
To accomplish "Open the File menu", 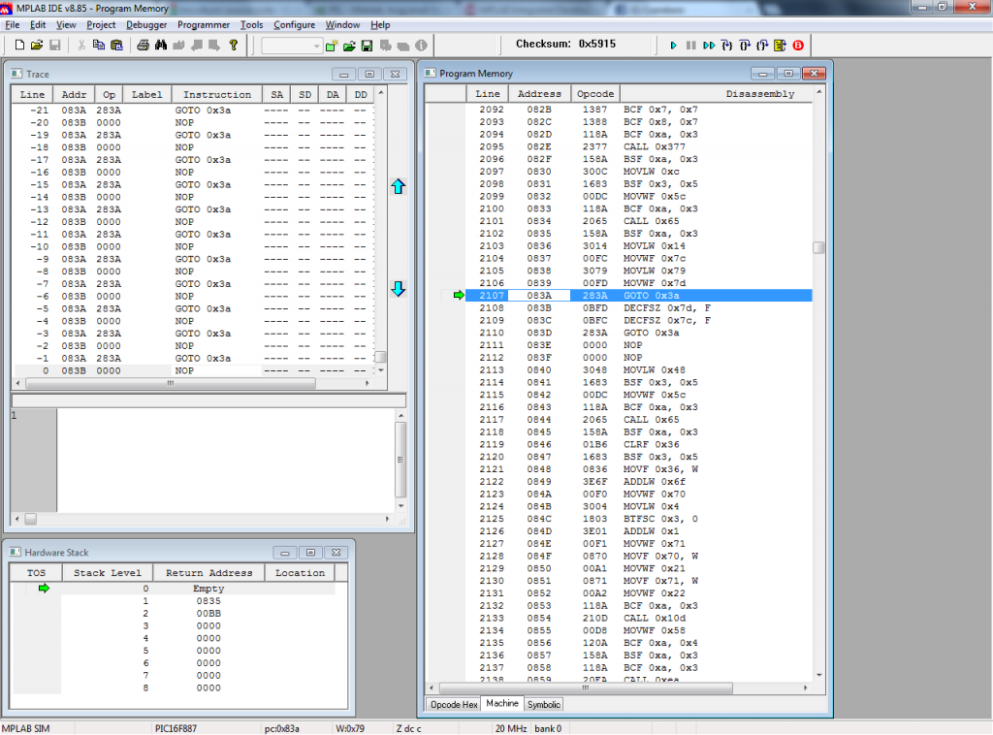I will click(13, 24).
